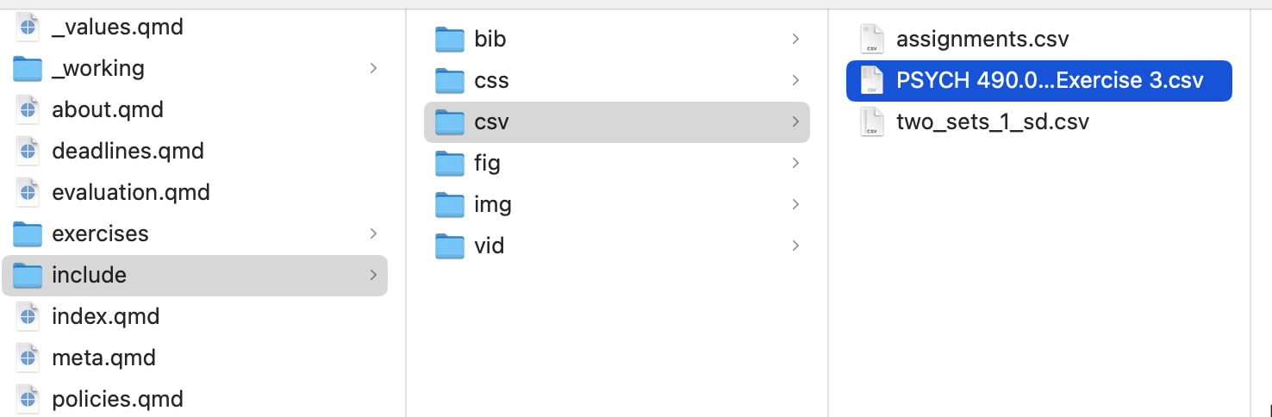
Task: Open the vid folder chevron
Action: pyautogui.click(x=795, y=246)
